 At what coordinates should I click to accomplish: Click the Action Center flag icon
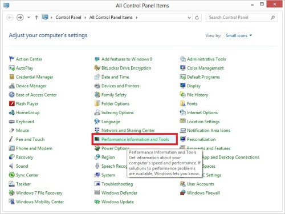tap(11, 59)
